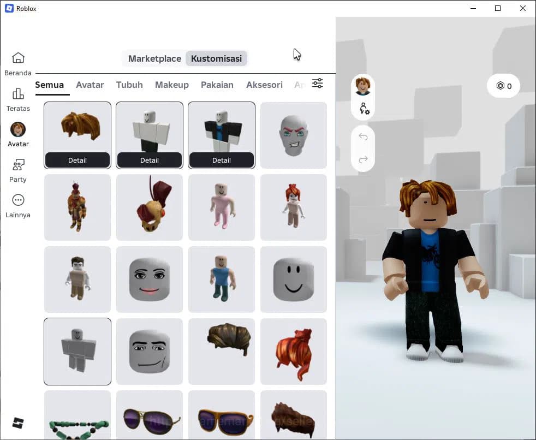The height and width of the screenshot is (440, 536).
Task: Open the Pakaian category tab
Action: click(x=217, y=85)
